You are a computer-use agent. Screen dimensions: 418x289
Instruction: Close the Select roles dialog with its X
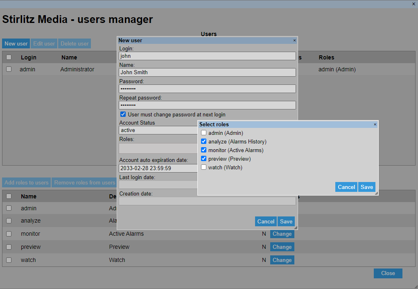375,124
